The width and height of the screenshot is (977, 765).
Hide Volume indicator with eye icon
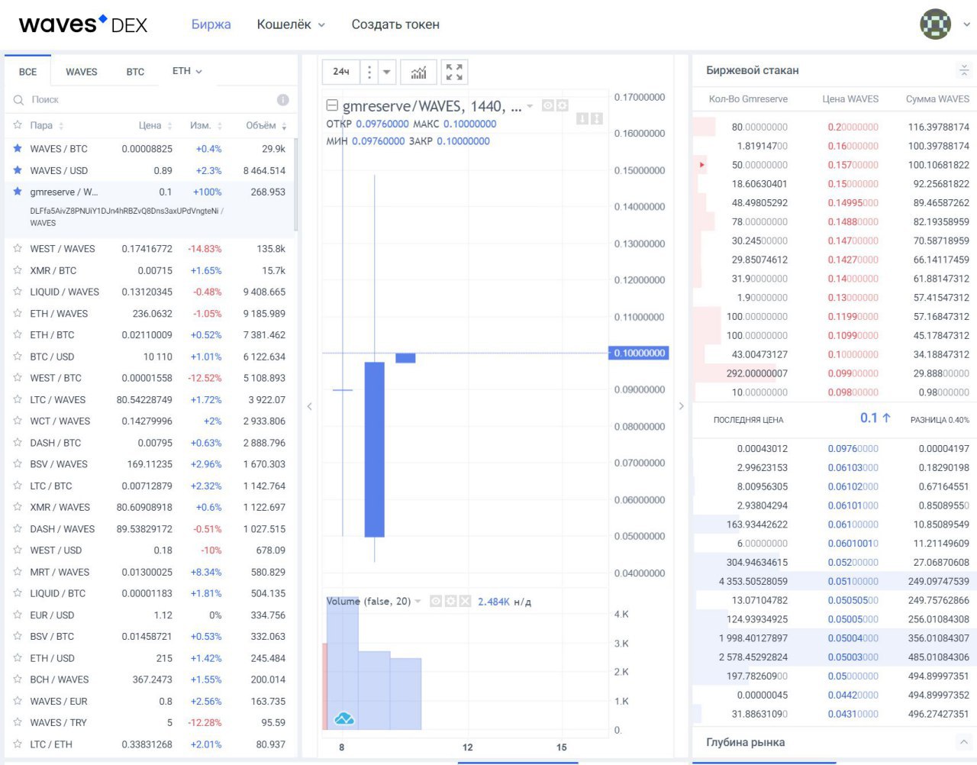tap(436, 602)
